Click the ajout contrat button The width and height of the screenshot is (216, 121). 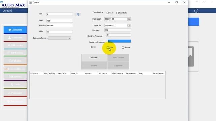(x=118, y=58)
